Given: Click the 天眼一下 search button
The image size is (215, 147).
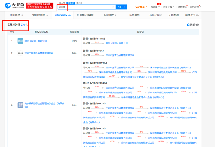Looking at the screenshot, I should click(121, 7).
